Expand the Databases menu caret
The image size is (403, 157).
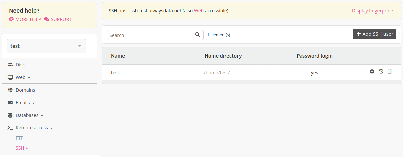[42, 116]
